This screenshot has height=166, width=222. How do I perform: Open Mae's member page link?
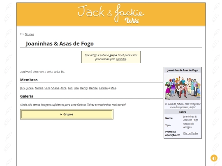(x=113, y=88)
